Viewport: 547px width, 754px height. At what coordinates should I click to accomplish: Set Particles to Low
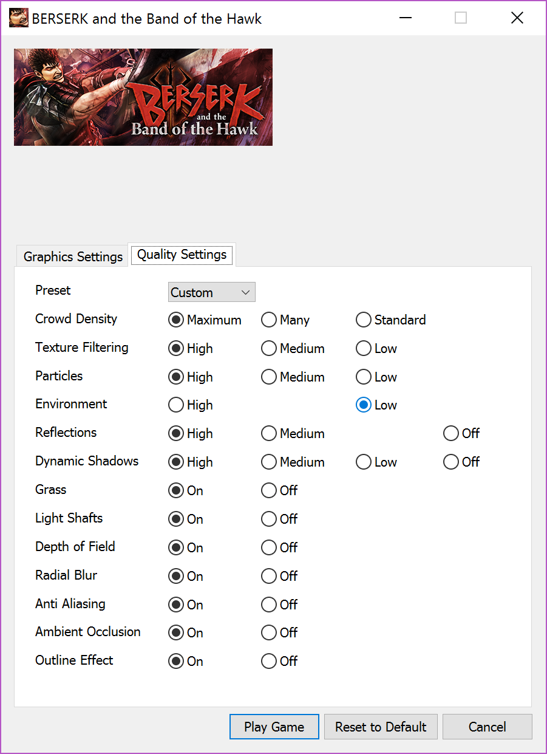[x=364, y=377]
